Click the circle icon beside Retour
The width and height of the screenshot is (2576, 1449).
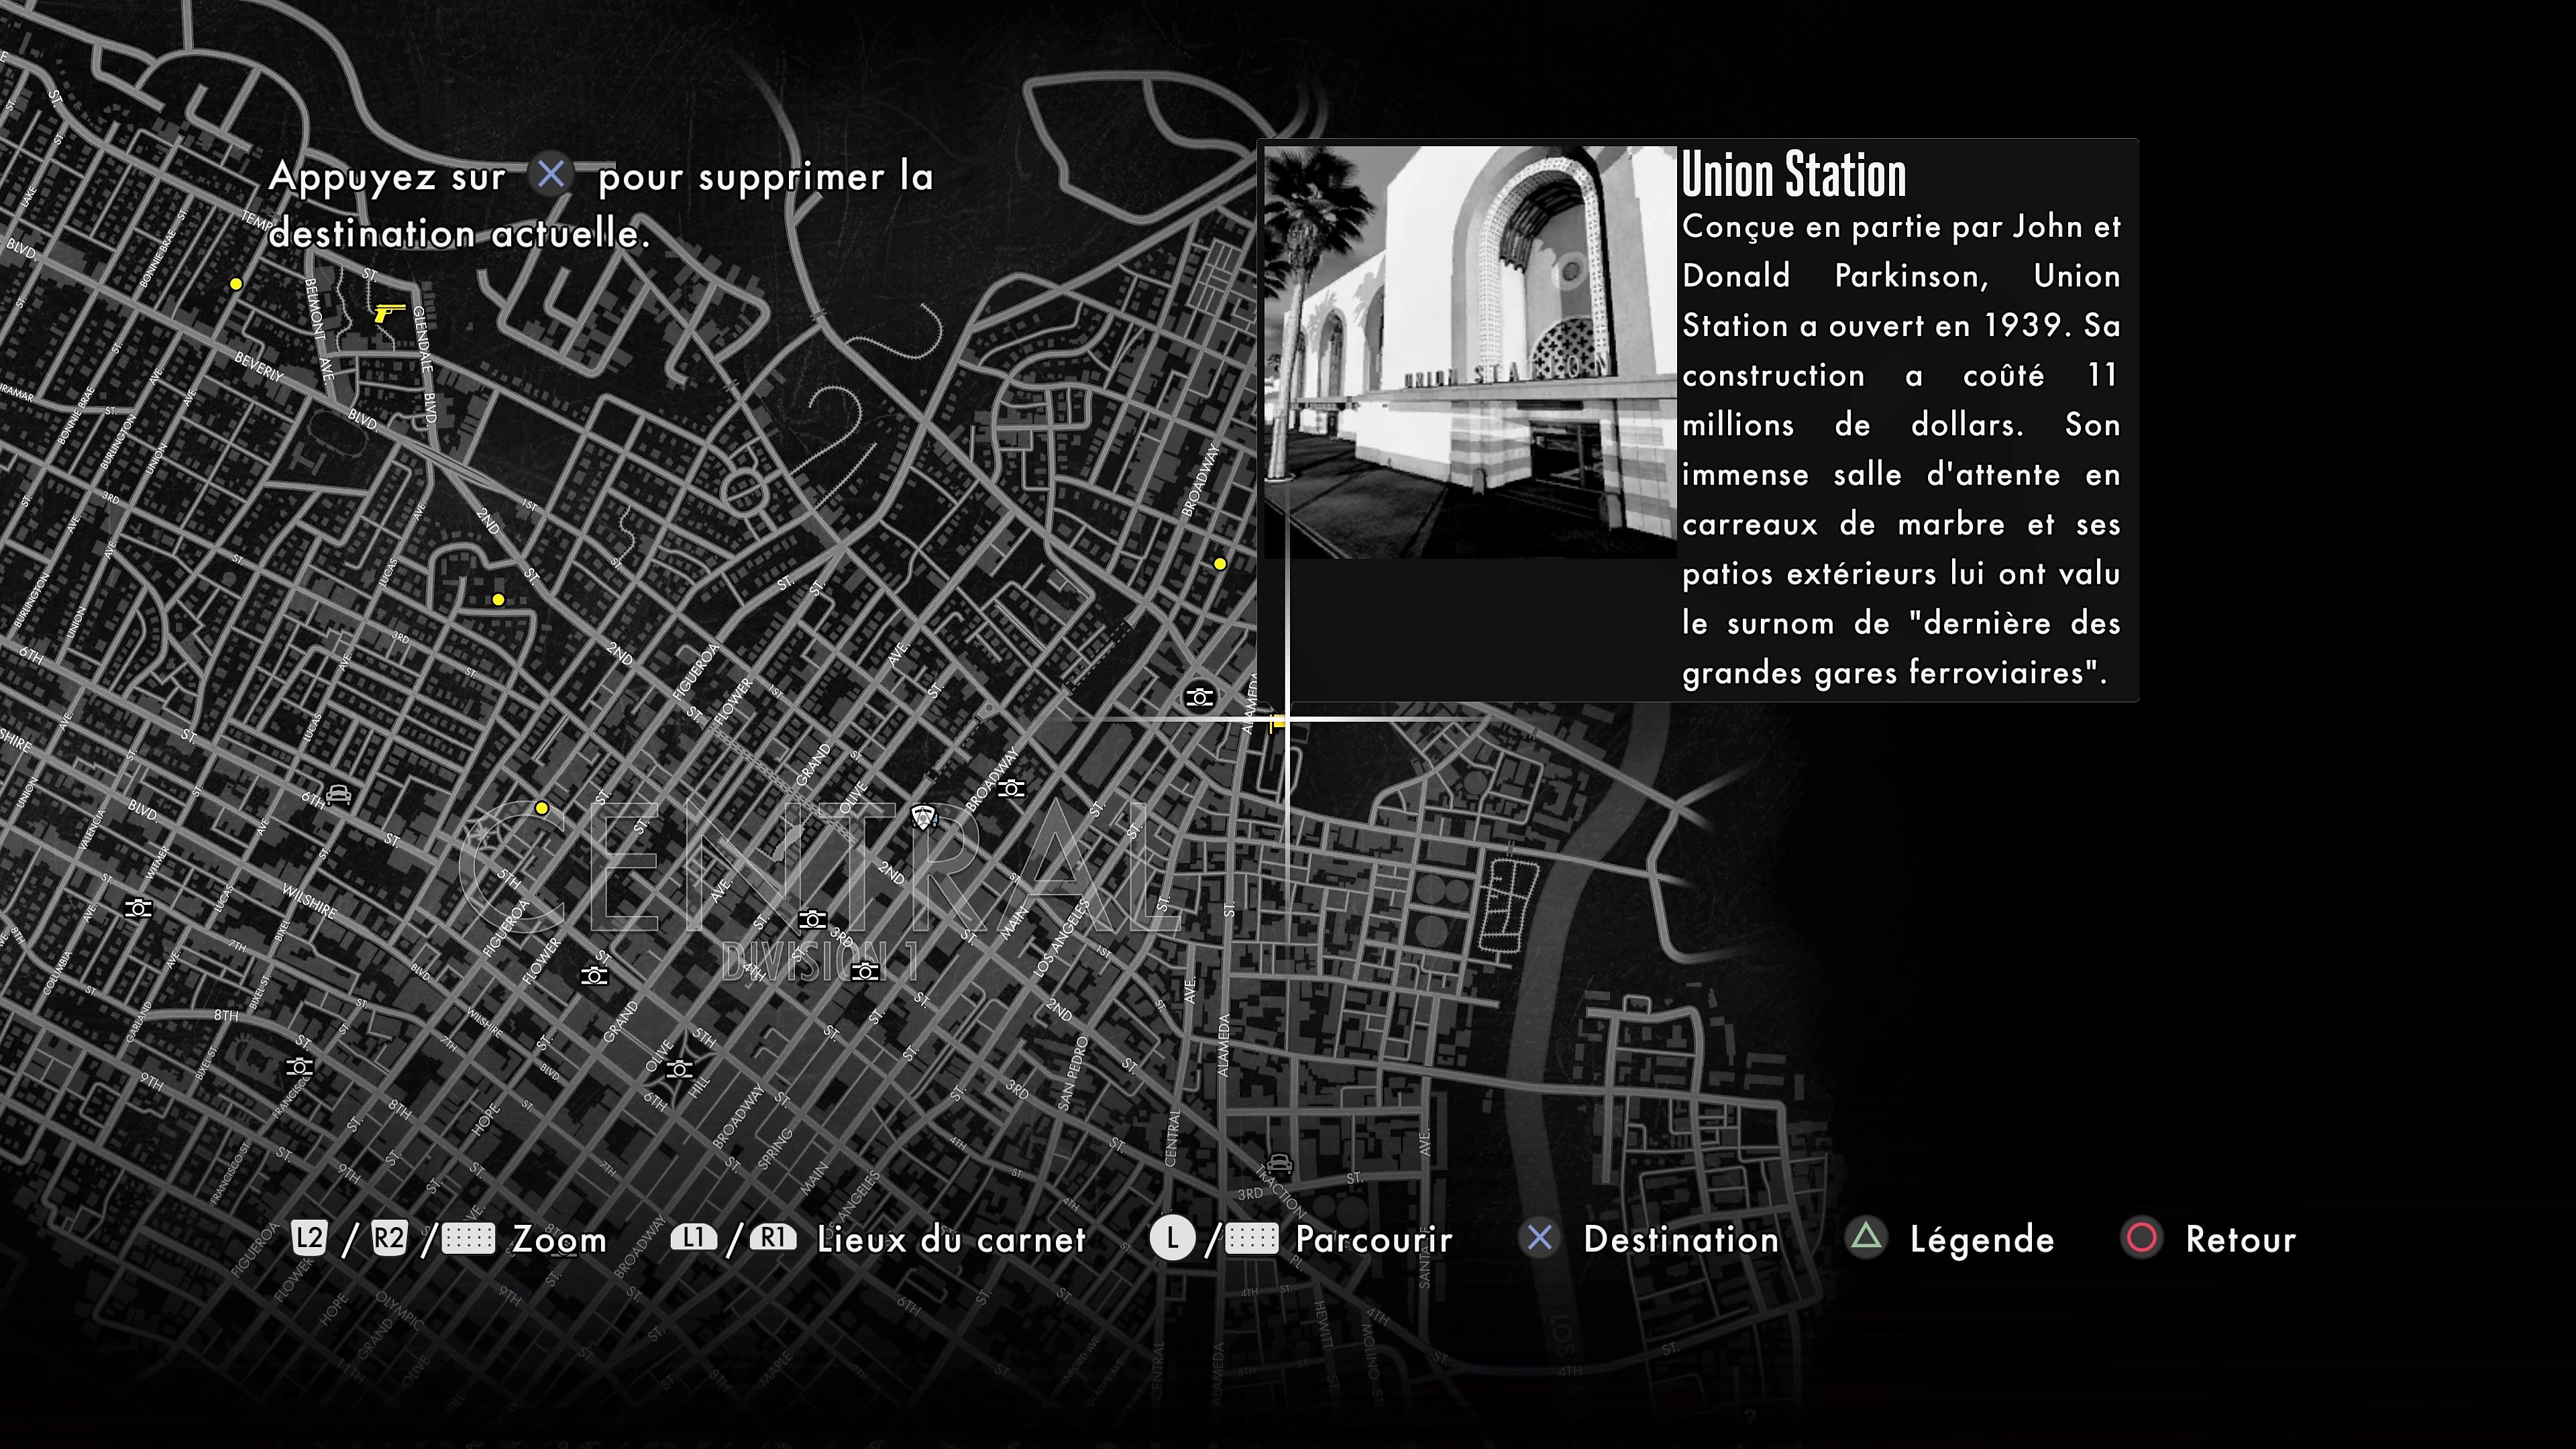pyautogui.click(x=2142, y=1238)
